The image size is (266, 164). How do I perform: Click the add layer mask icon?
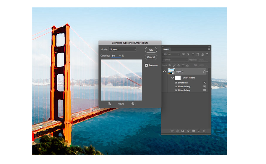[183, 131]
